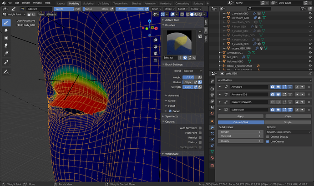This screenshot has width=314, height=186.
Task: Toggle camera view icon in viewport
Action: click(x=155, y=54)
